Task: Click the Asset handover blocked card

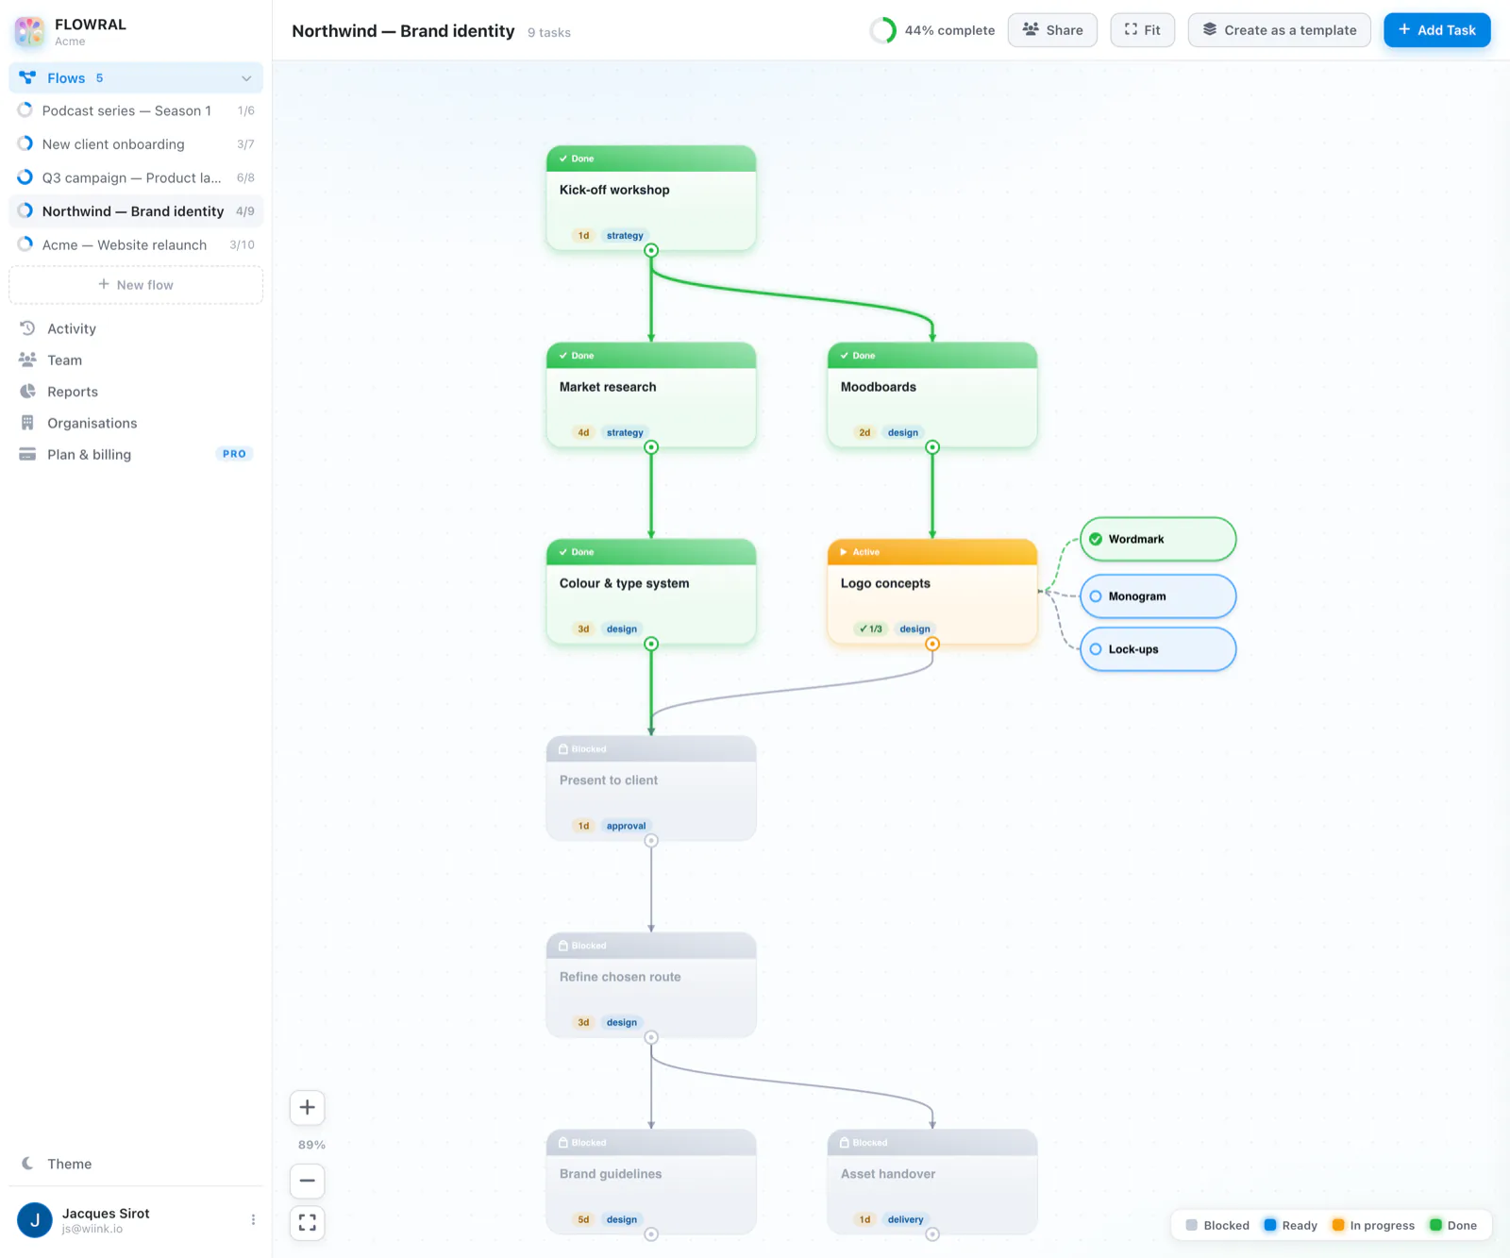Action: 932,1183
